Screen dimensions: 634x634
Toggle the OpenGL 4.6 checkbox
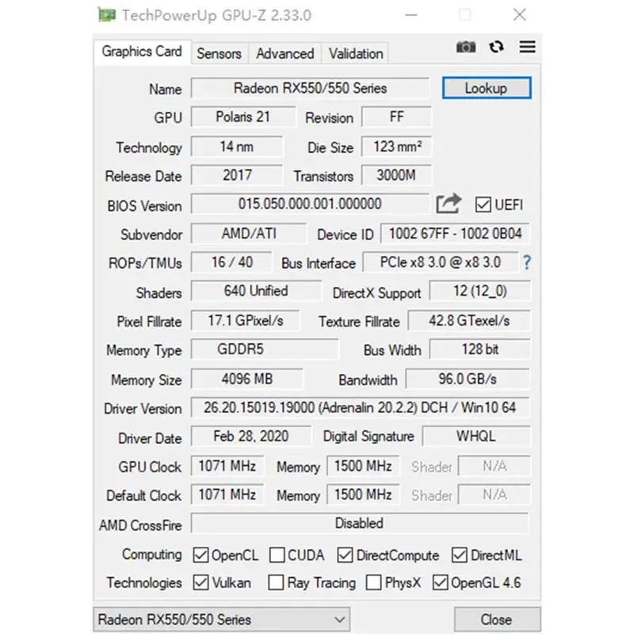point(440,582)
